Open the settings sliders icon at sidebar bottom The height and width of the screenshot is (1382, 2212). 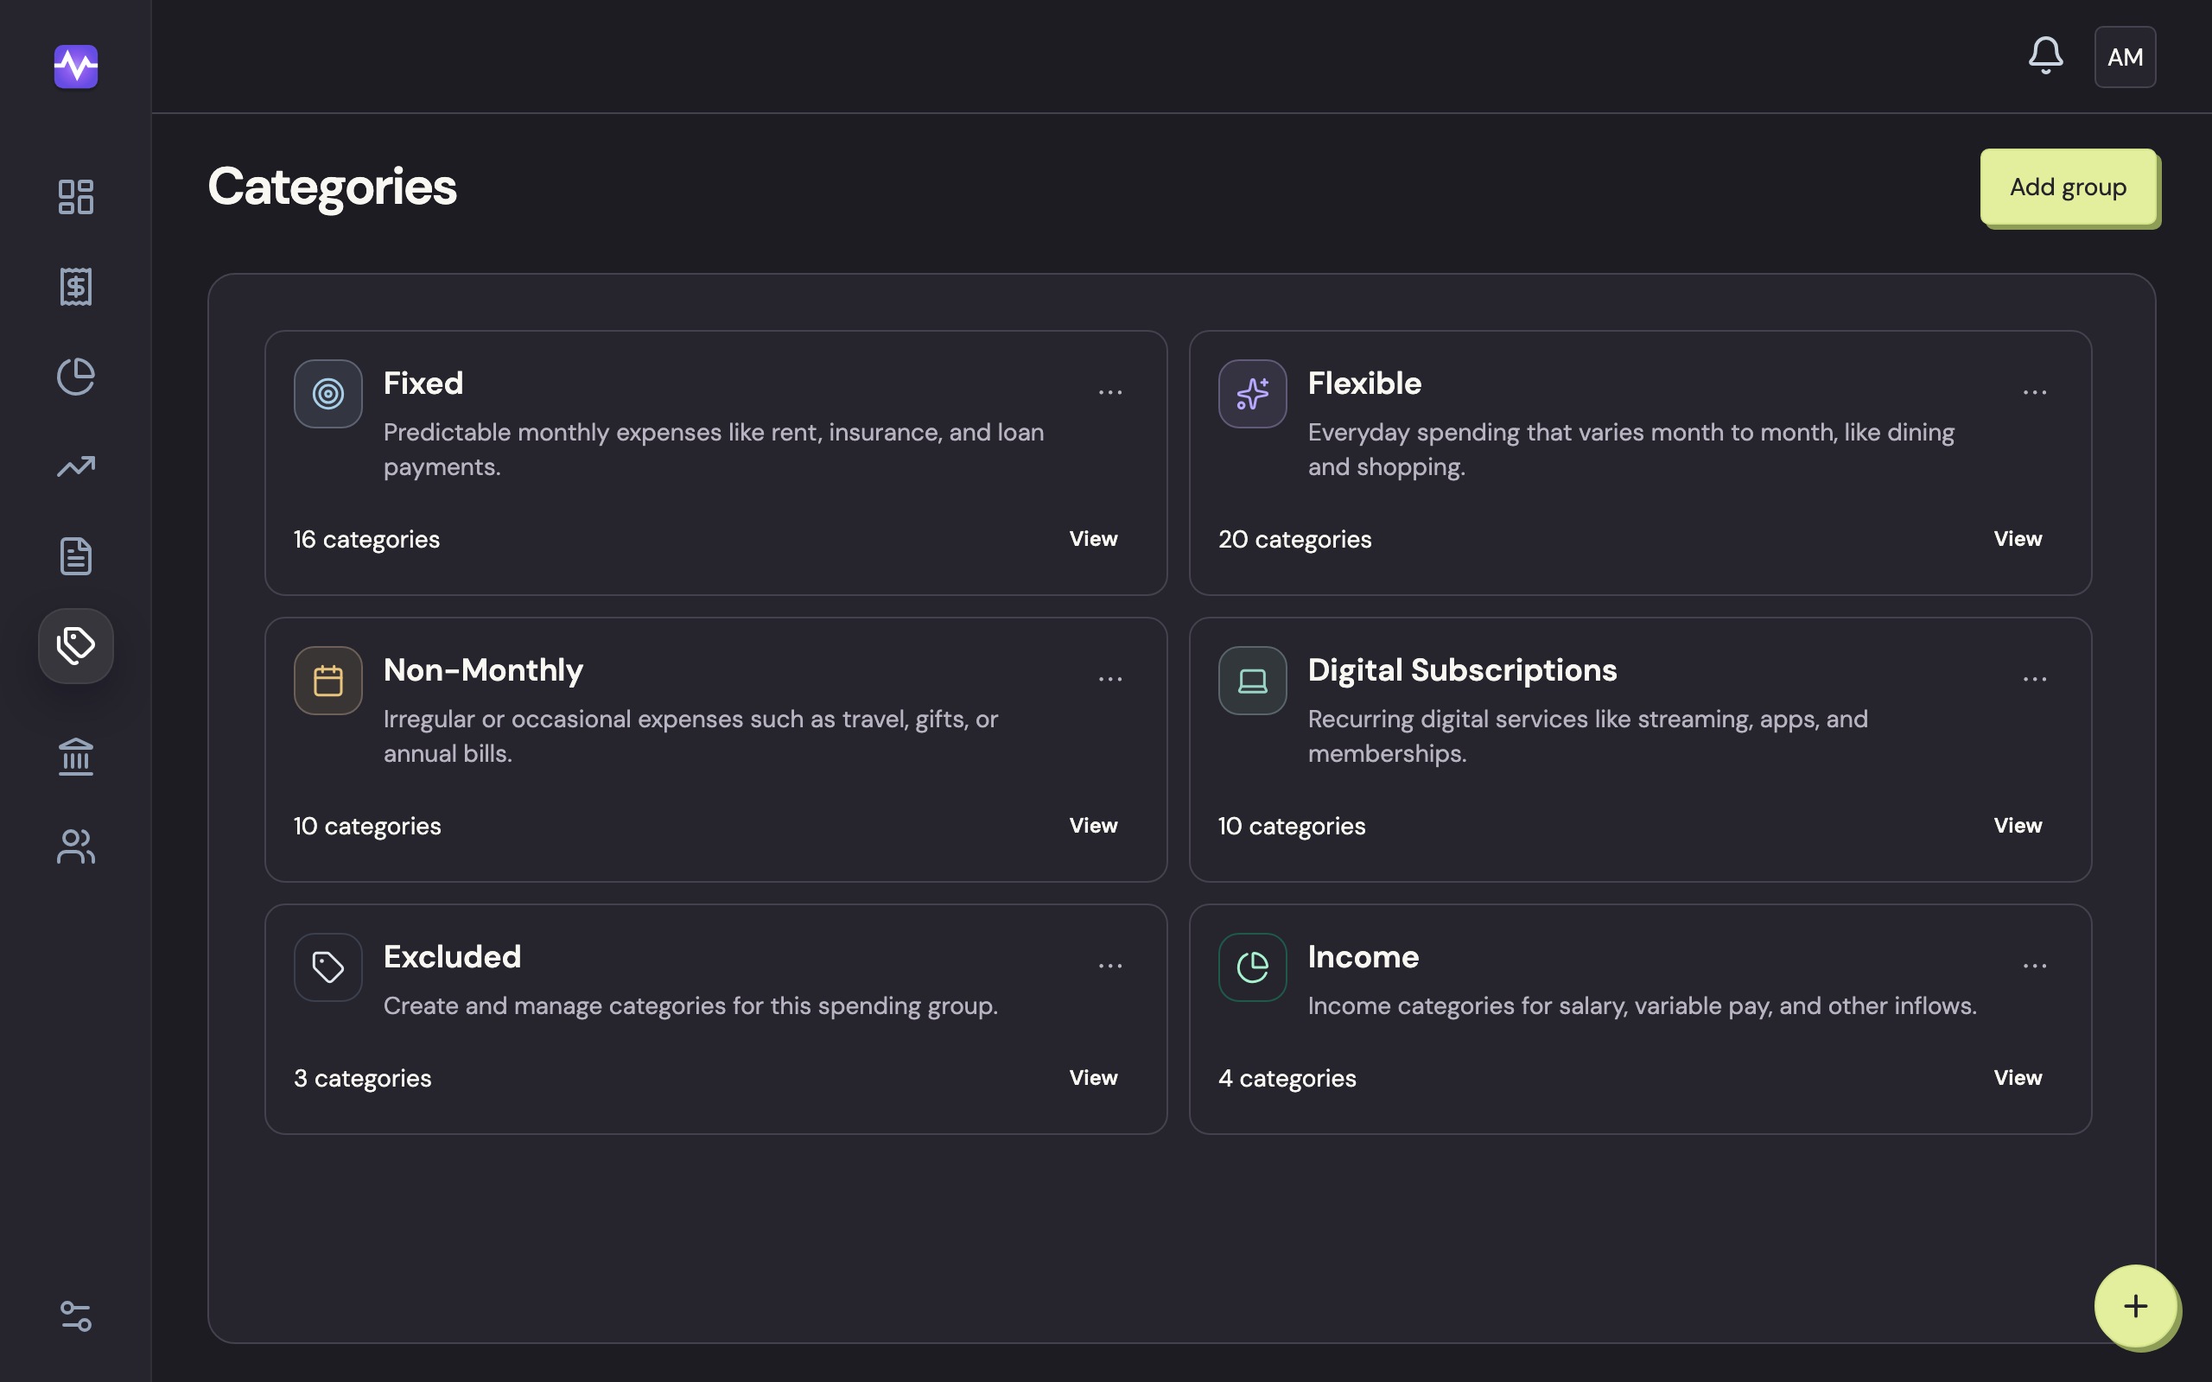click(76, 1316)
